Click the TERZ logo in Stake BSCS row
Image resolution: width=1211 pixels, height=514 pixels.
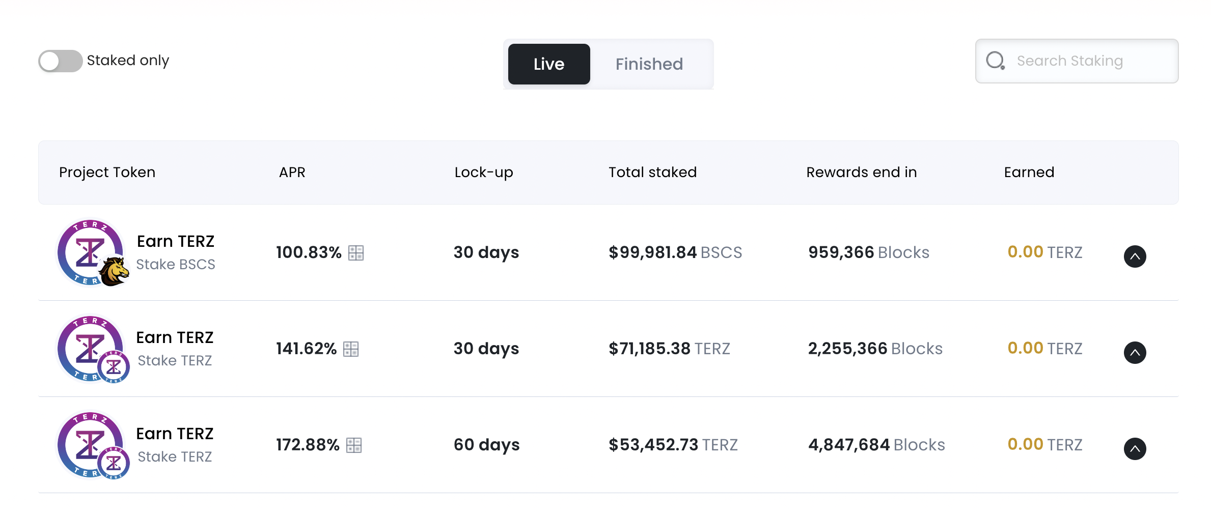(90, 252)
